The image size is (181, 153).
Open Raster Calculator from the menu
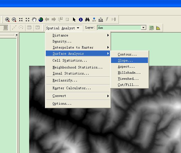click(71, 88)
